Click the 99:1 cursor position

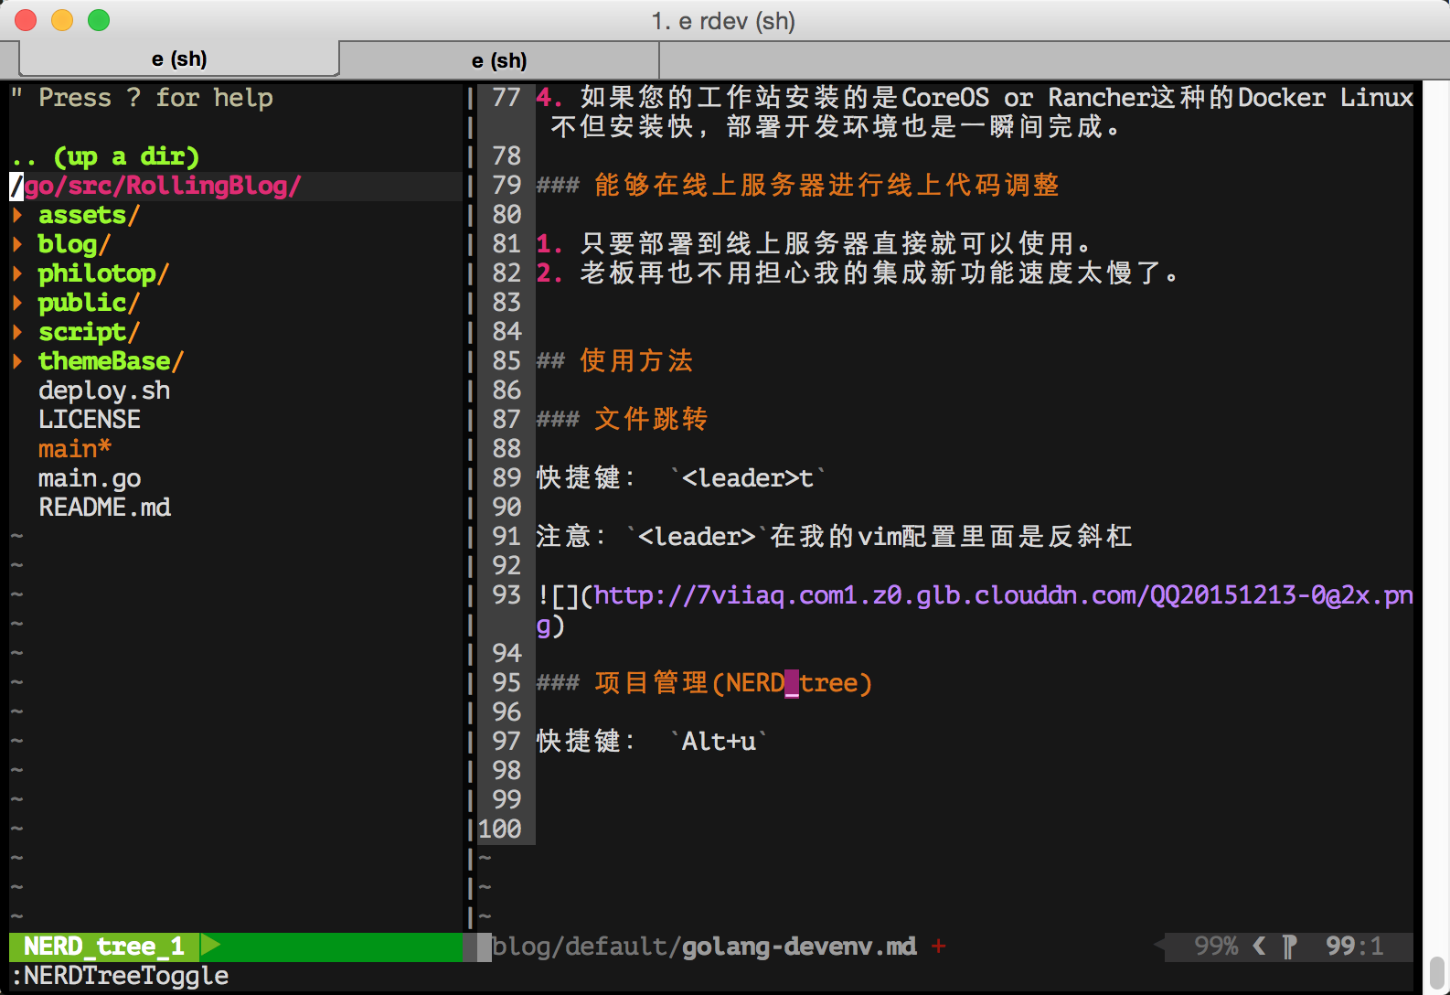click(x=1355, y=947)
